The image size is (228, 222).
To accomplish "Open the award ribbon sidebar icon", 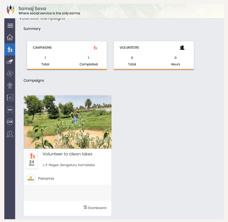I will (10, 86).
